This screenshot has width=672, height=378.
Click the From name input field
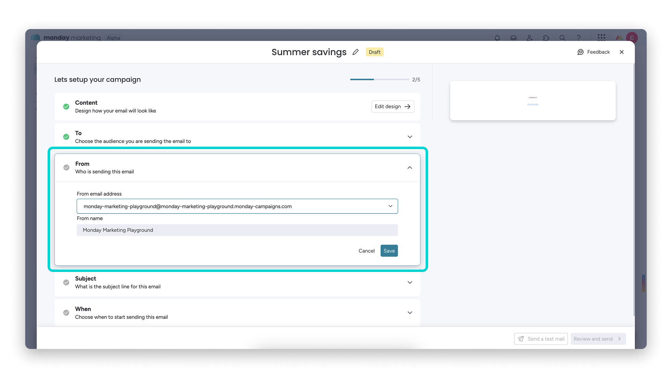click(237, 230)
